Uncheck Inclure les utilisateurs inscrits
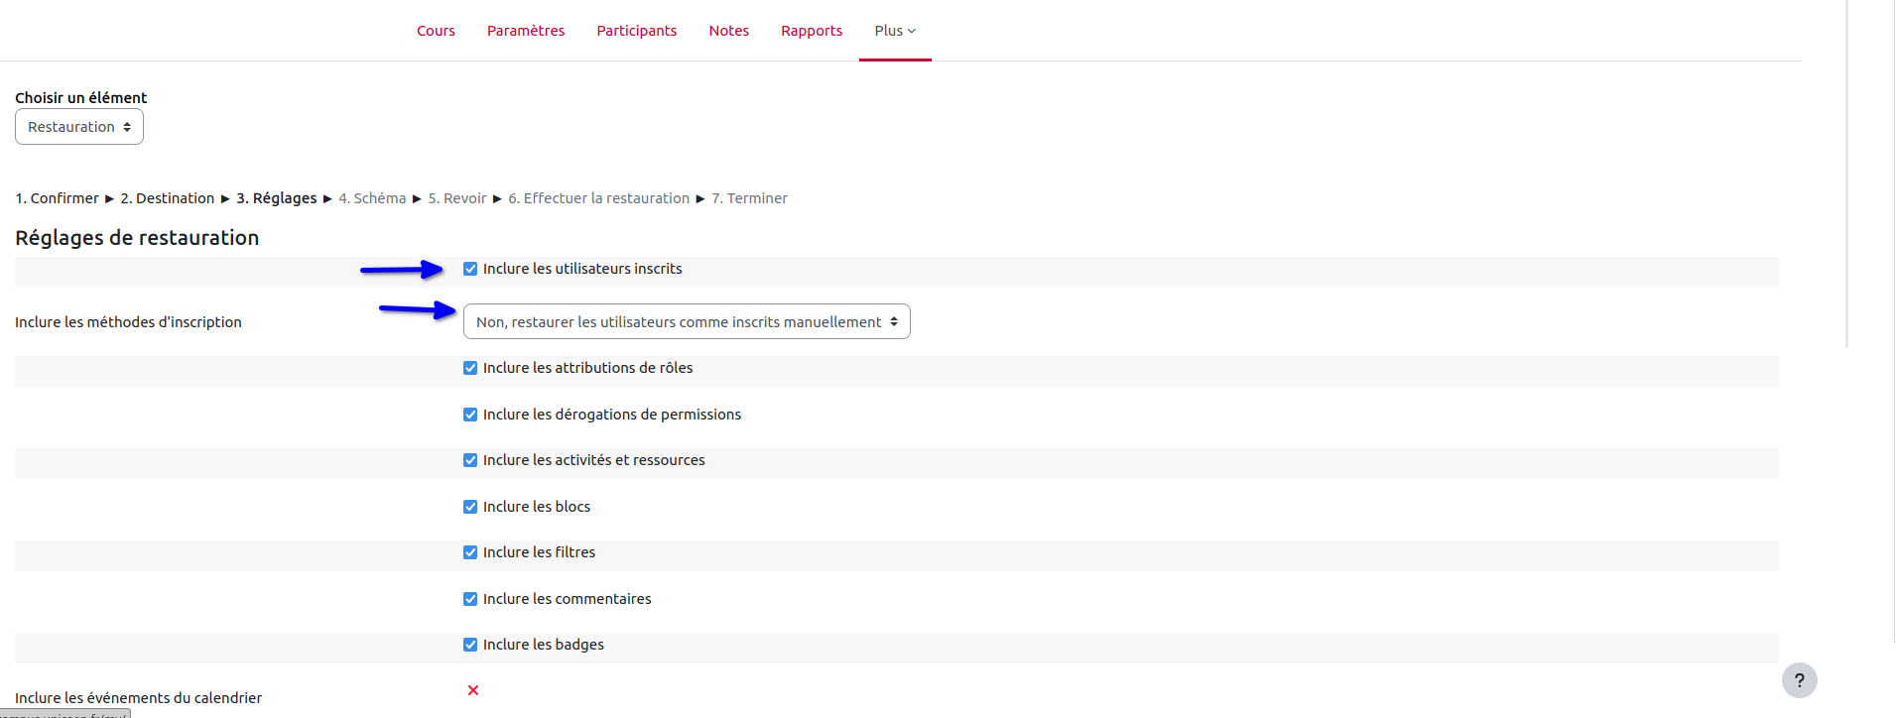 (470, 269)
